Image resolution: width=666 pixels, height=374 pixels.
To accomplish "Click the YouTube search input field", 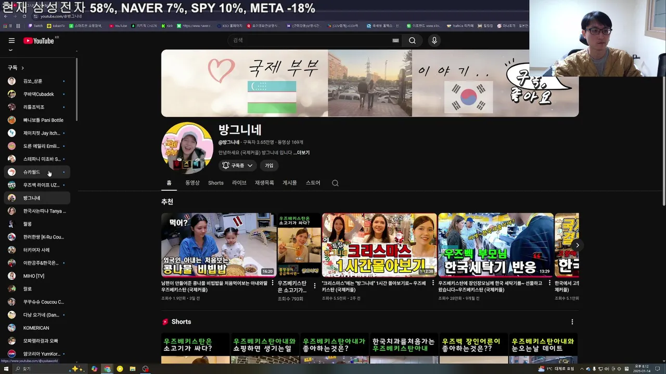I will [x=310, y=41].
